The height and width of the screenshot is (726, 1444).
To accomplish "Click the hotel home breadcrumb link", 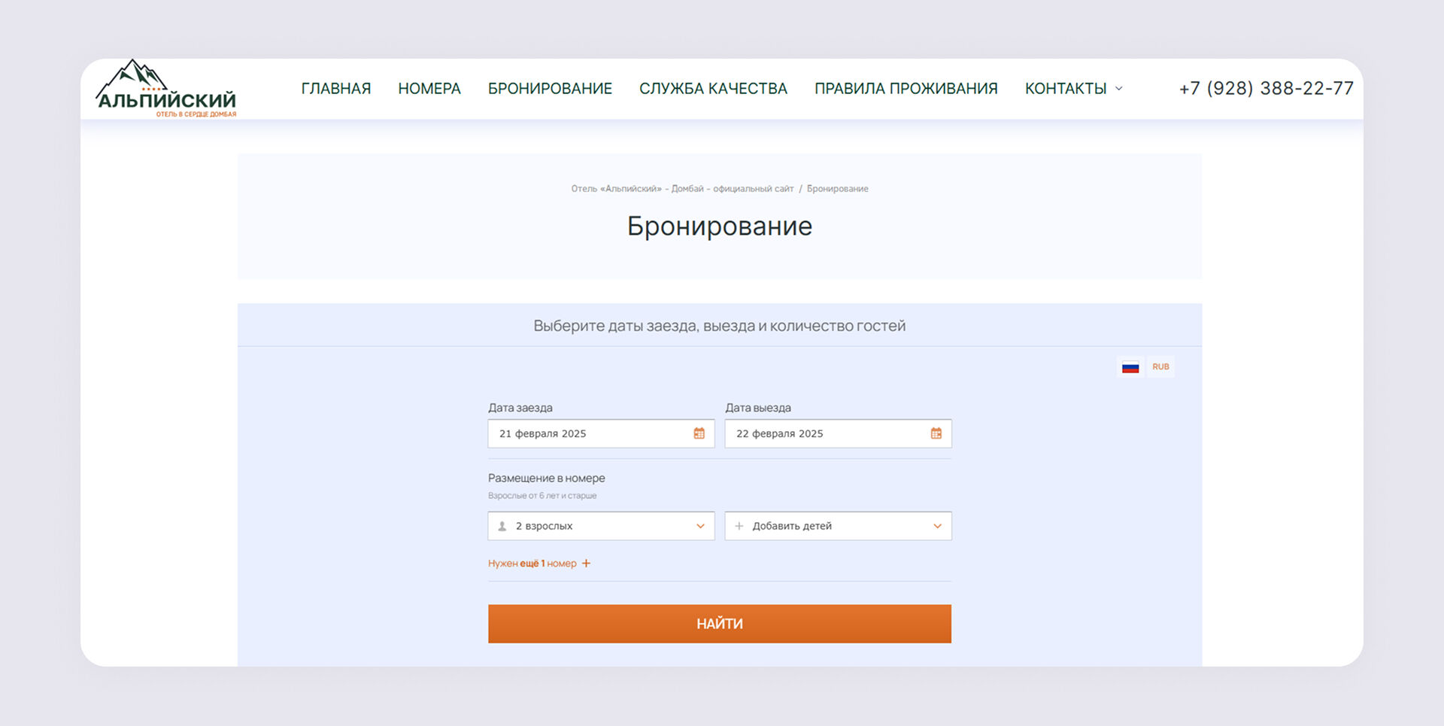I will click(681, 189).
